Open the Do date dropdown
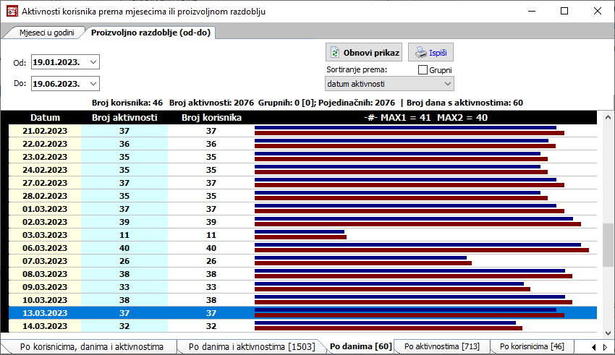Screen dimensions: 615x355 (93, 84)
